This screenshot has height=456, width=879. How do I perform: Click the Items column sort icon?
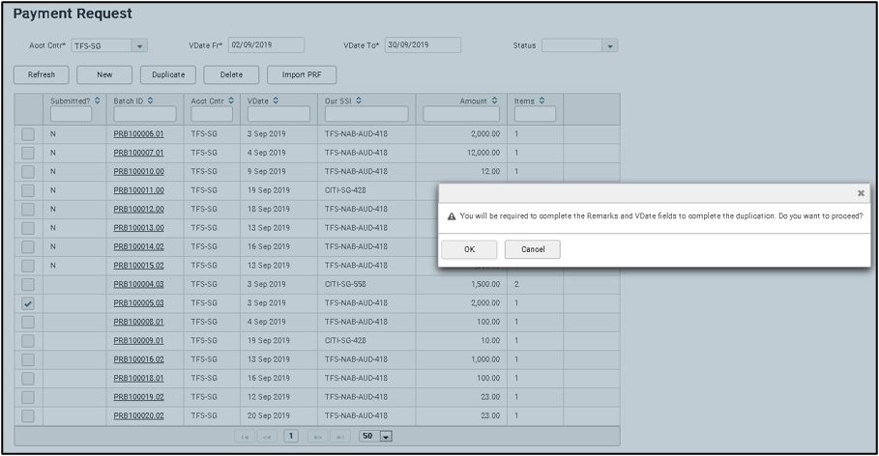542,100
